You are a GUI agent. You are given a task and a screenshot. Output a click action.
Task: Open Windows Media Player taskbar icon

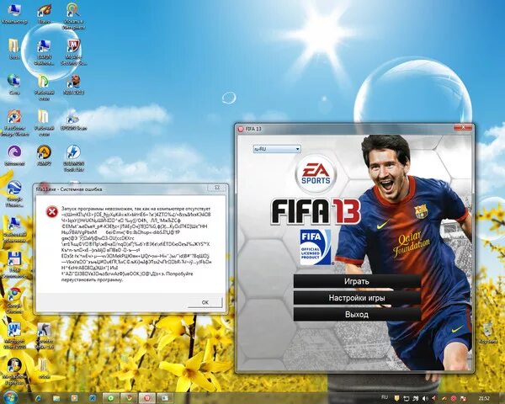click(x=74, y=398)
